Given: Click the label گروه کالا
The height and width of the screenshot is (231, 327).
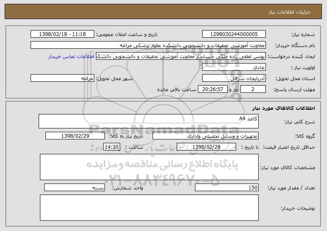Looking at the screenshot, I should 305,136.
